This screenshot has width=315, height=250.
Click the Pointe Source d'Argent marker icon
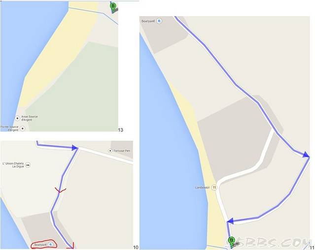[23, 128]
